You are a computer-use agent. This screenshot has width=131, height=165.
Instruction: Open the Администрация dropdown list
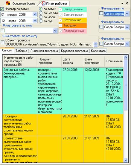[127, 14]
